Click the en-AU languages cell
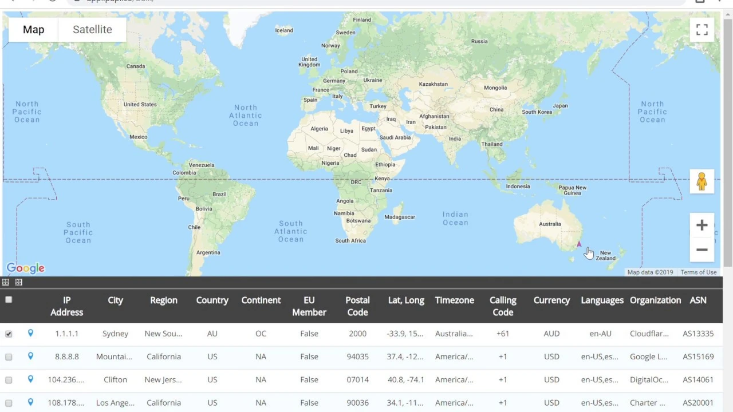Image resolution: width=733 pixels, height=412 pixels. [x=600, y=334]
